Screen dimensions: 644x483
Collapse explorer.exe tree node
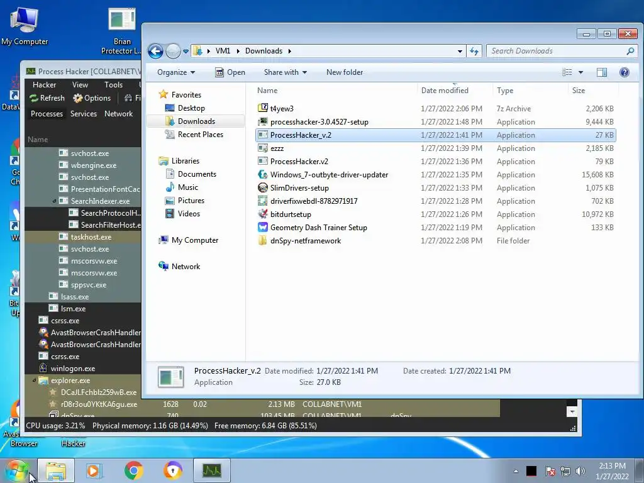[34, 380]
